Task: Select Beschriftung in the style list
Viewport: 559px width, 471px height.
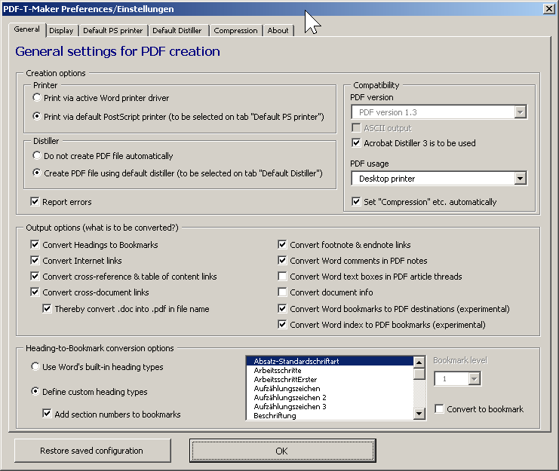Action: 330,415
